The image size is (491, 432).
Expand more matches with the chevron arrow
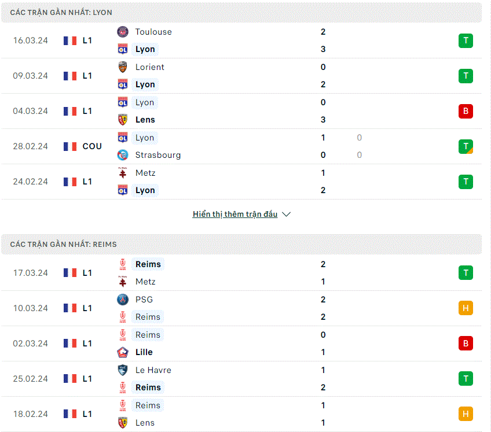tap(286, 215)
